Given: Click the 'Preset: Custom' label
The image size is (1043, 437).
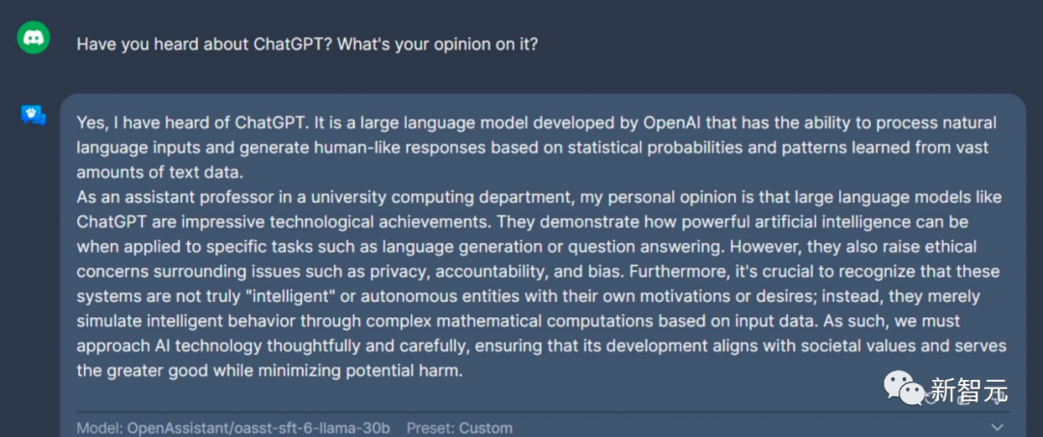Looking at the screenshot, I should click(x=460, y=428).
